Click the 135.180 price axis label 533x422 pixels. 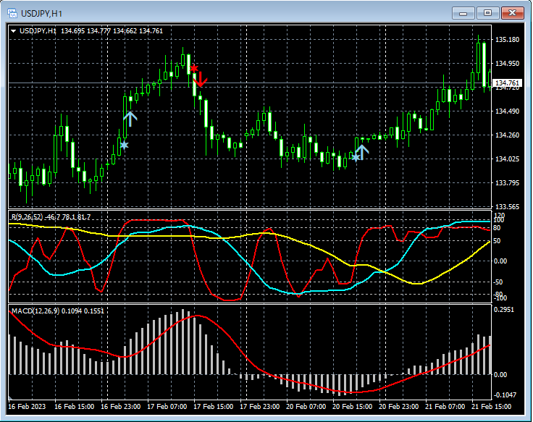507,39
